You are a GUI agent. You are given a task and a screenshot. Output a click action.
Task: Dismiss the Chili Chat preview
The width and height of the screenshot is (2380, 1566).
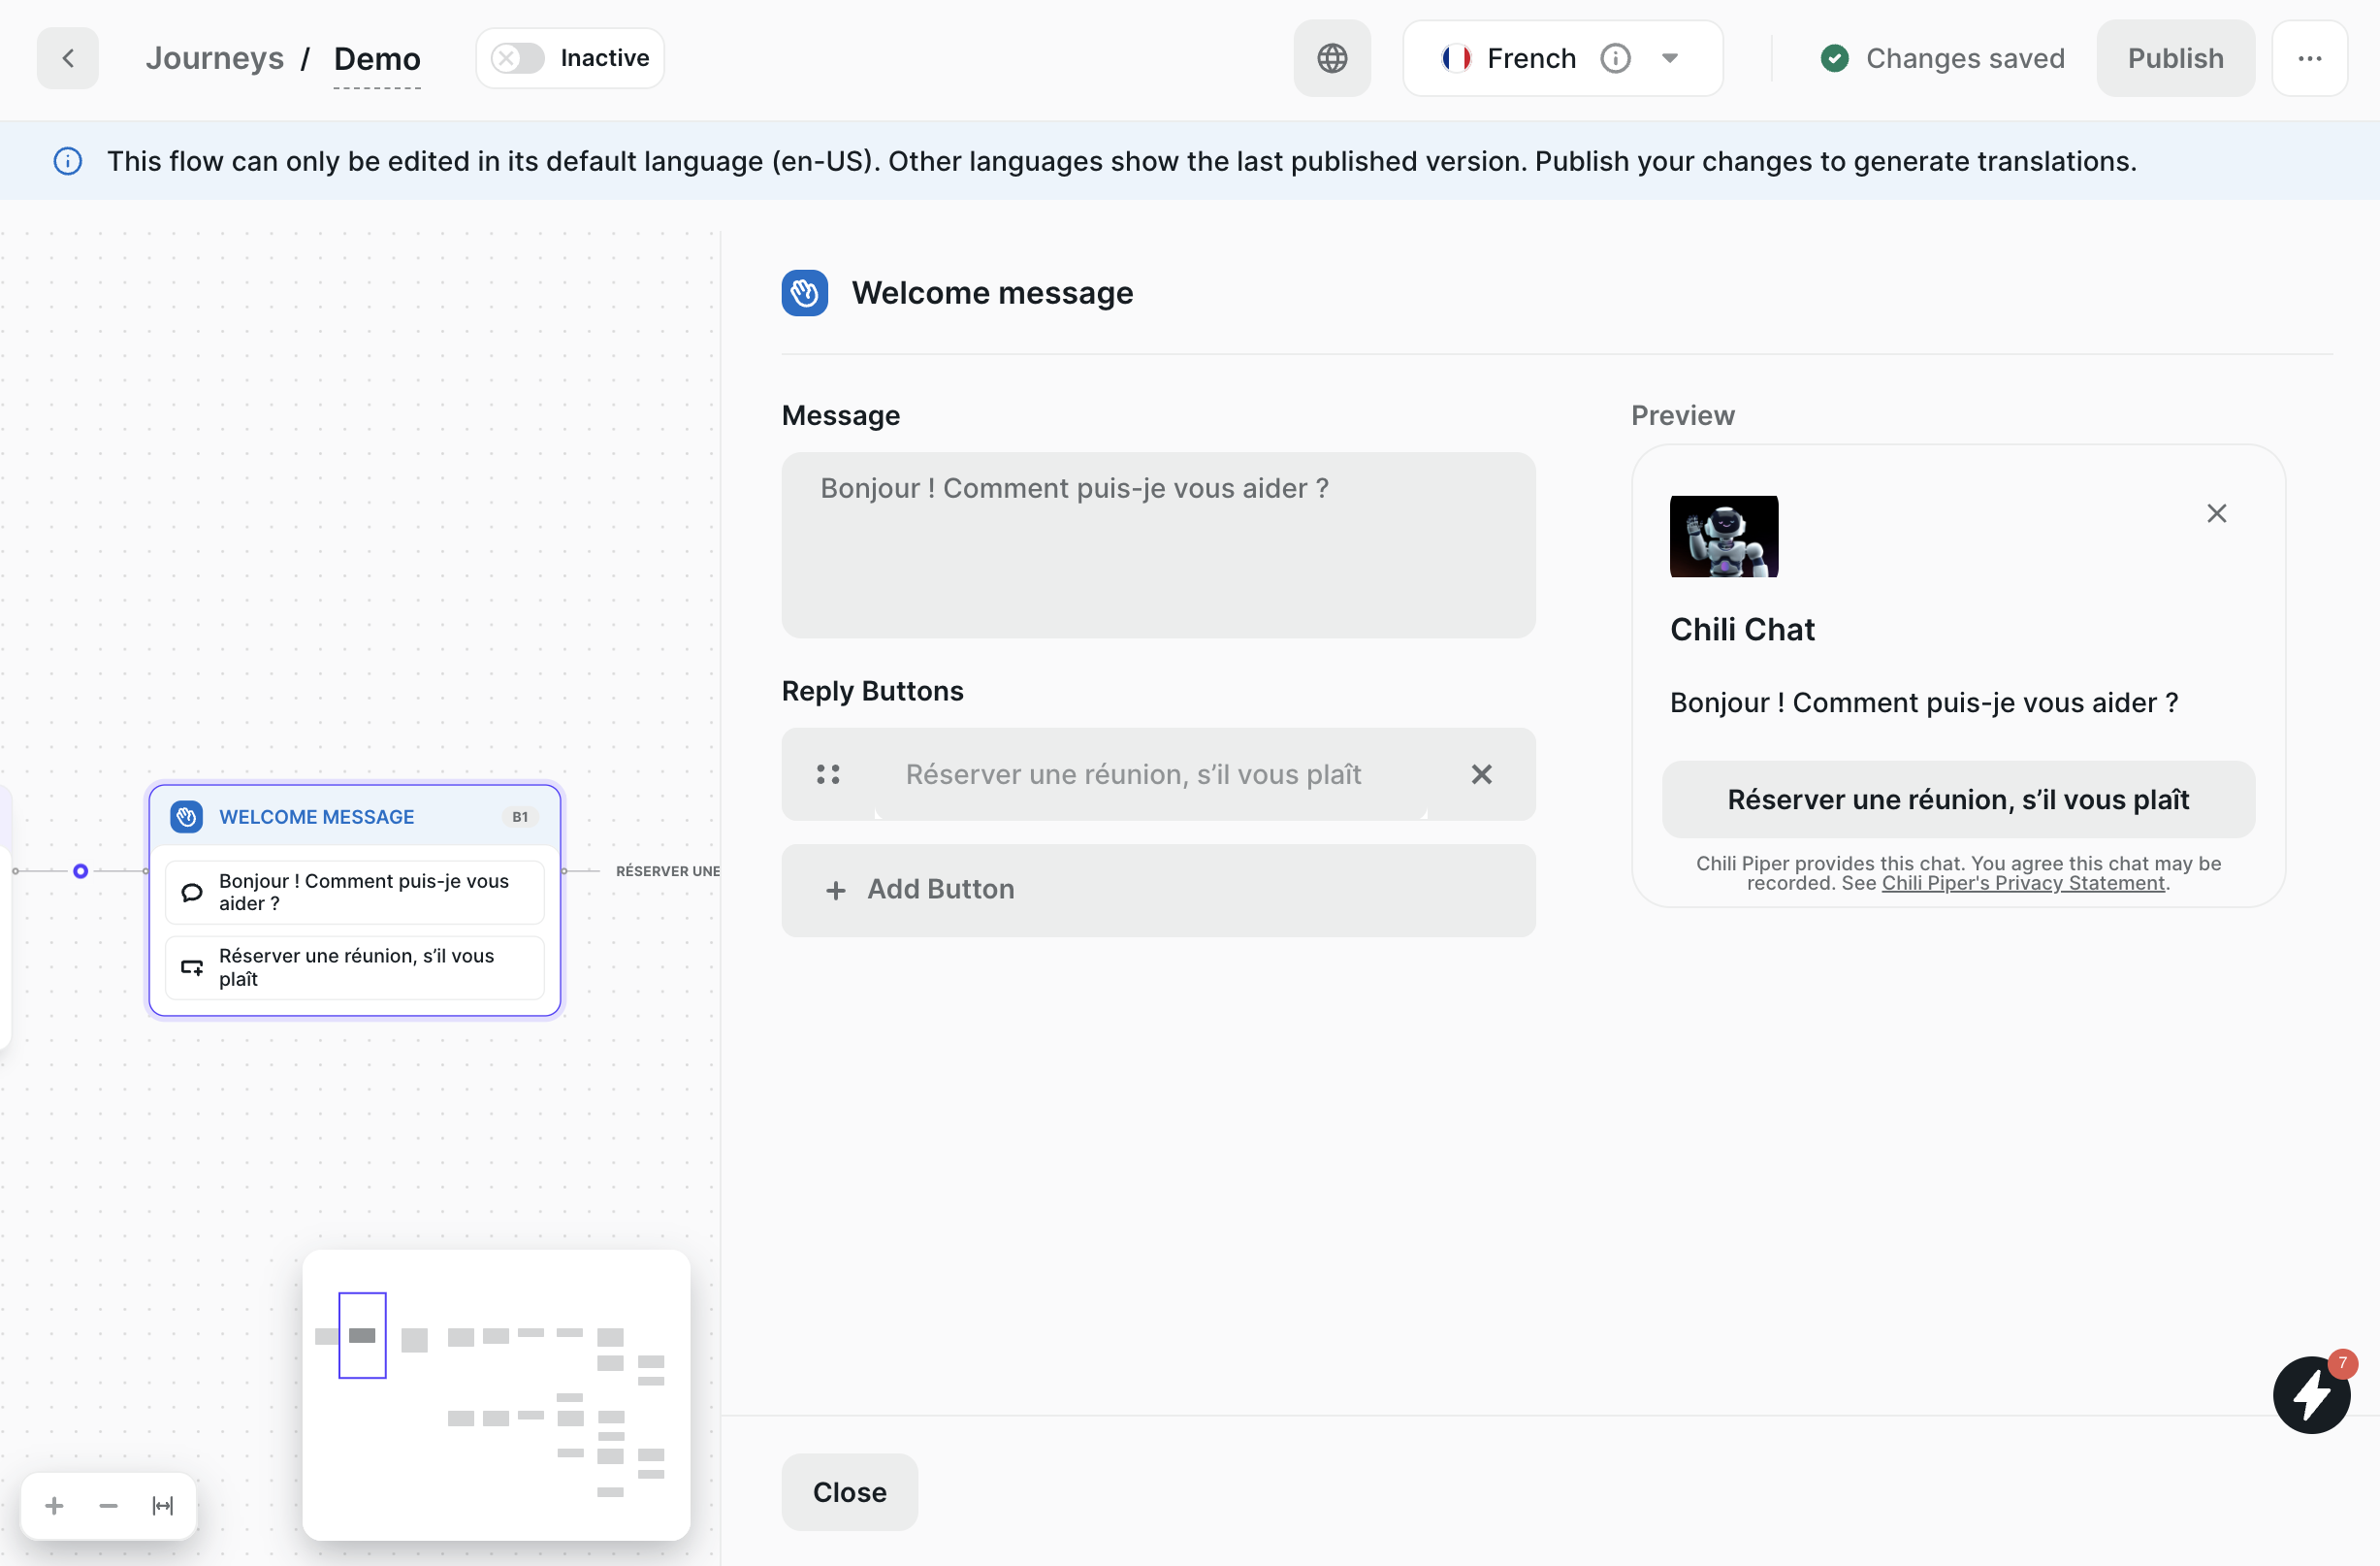click(x=2216, y=512)
